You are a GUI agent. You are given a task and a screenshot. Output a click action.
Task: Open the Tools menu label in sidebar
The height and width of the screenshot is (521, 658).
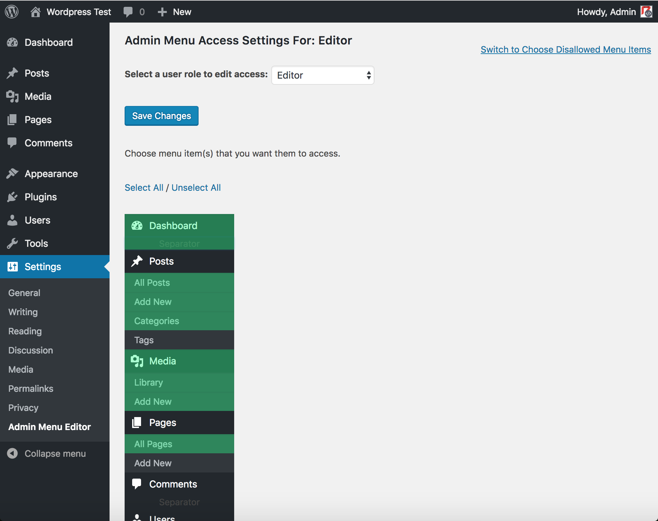pos(36,243)
